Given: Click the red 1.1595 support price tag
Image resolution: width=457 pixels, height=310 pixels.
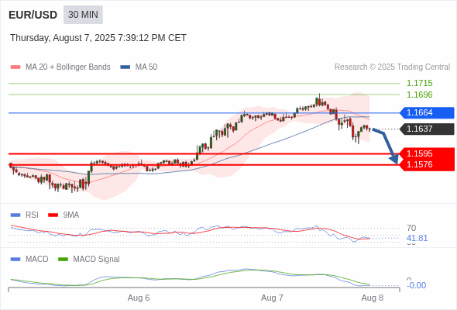Looking at the screenshot, I should pos(427,153).
